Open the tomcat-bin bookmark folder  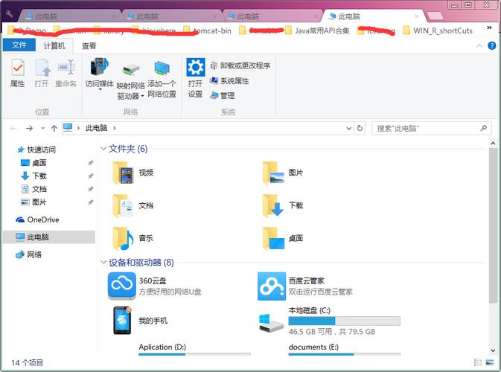pyautogui.click(x=208, y=31)
